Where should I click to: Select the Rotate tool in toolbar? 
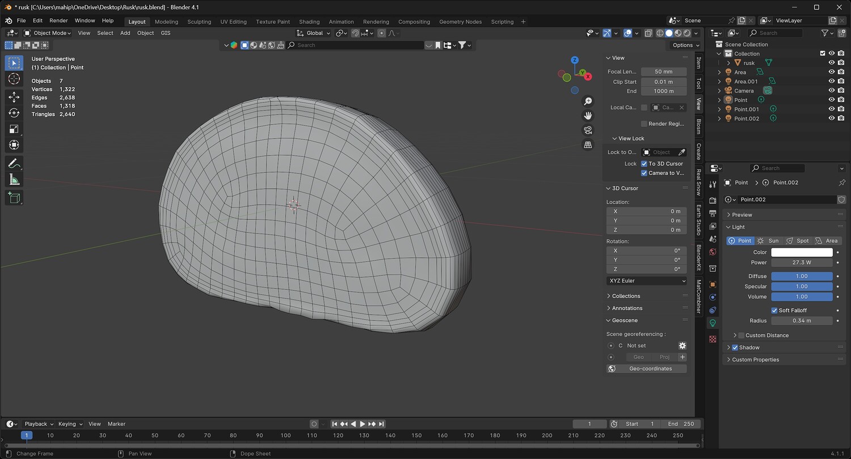click(14, 113)
